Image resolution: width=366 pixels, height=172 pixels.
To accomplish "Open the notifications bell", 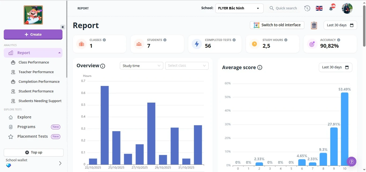I will [x=331, y=8].
